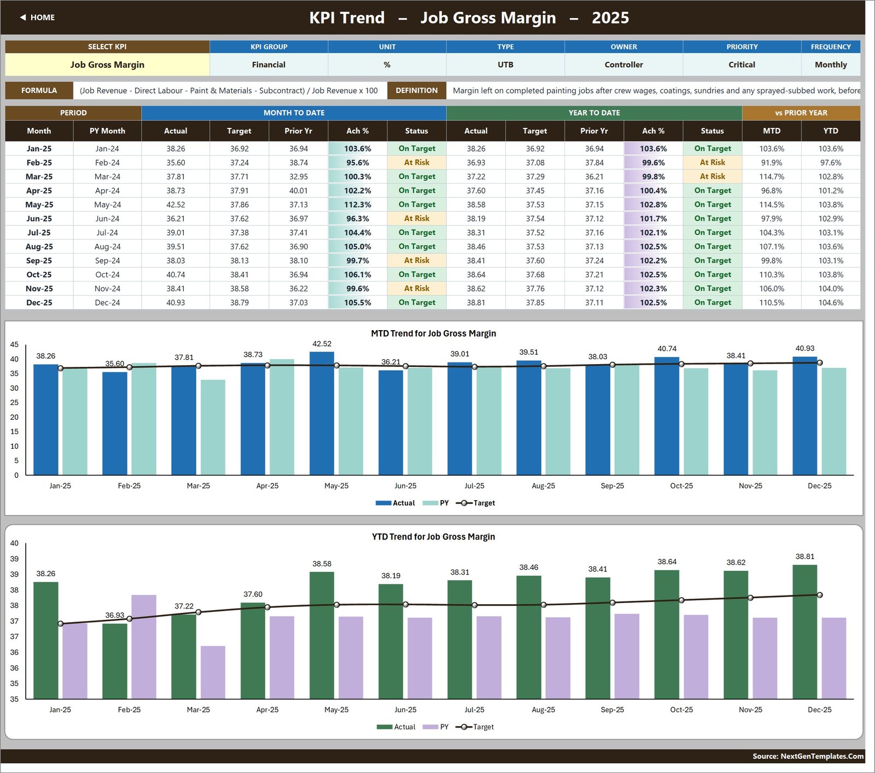Click the 38.81 data label in YTD chart
Image resolution: width=875 pixels, height=773 pixels.
click(x=805, y=557)
